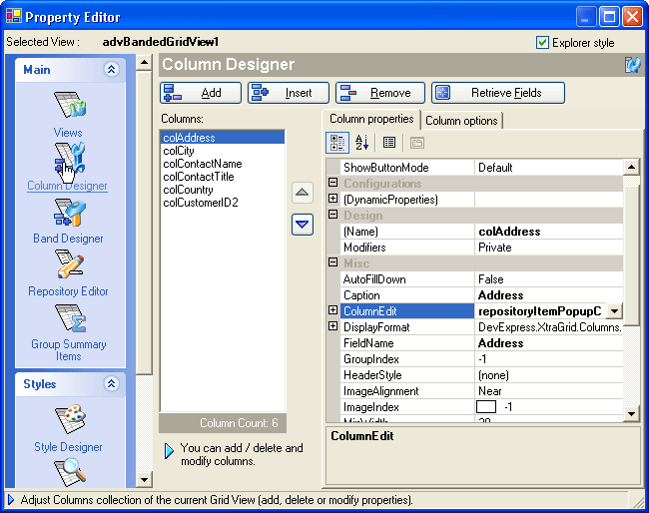Open the Group Summary Items icon
This screenshot has height=513, width=649.
(70, 318)
